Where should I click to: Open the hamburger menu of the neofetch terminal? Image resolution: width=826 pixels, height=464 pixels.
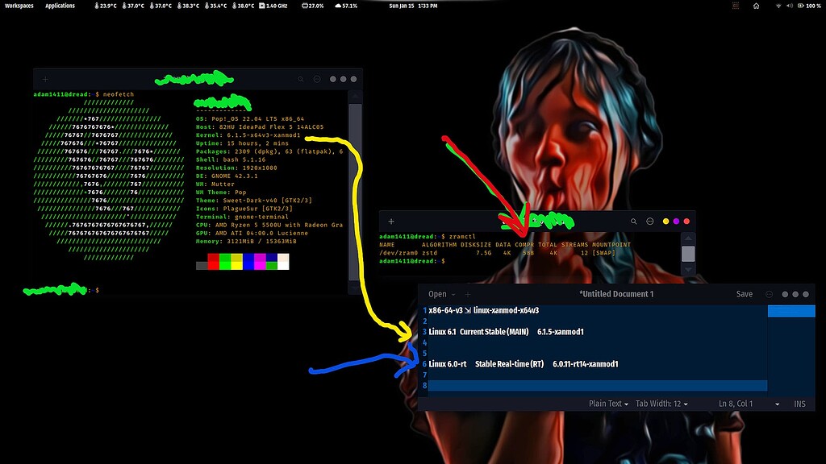tap(316, 79)
